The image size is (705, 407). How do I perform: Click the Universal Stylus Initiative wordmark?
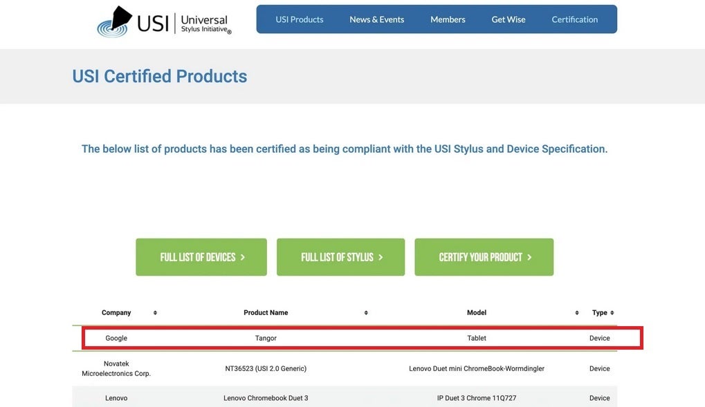pyautogui.click(x=205, y=24)
